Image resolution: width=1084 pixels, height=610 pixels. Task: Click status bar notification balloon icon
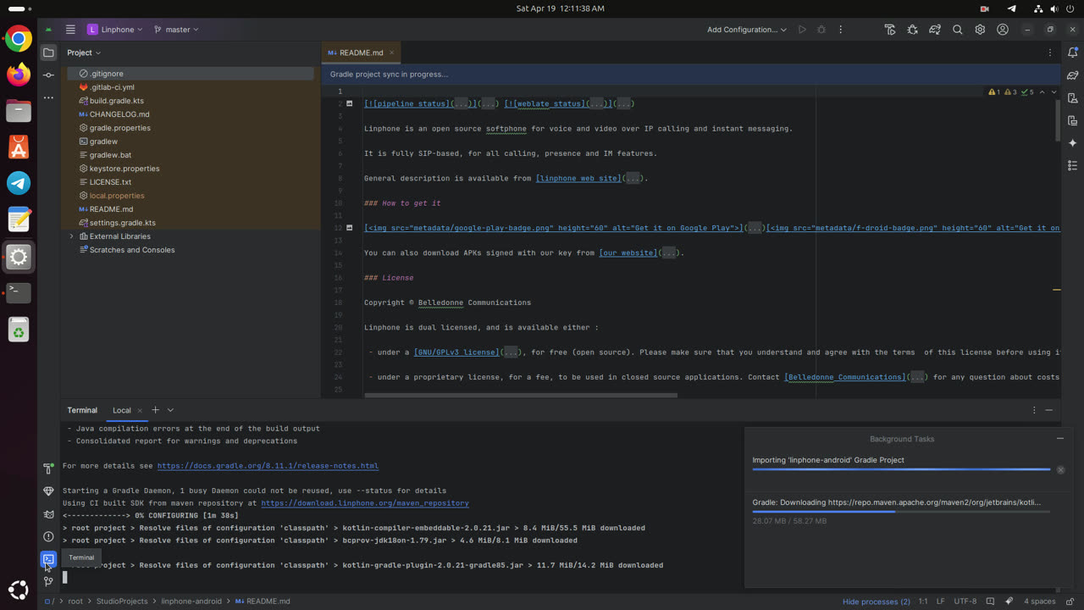tap(990, 602)
